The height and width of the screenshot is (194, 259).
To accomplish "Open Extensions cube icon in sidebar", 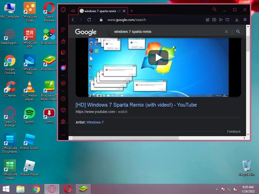I will point(63,110).
